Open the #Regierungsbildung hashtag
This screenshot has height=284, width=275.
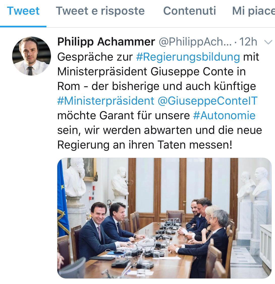tap(188, 57)
